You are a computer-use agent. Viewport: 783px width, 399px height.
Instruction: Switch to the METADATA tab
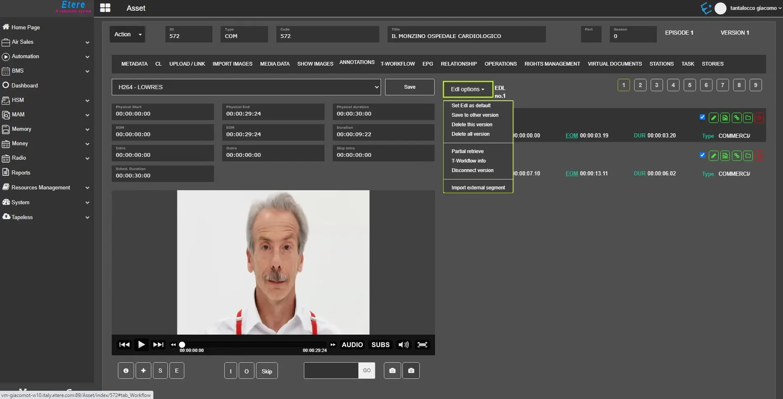tap(134, 64)
